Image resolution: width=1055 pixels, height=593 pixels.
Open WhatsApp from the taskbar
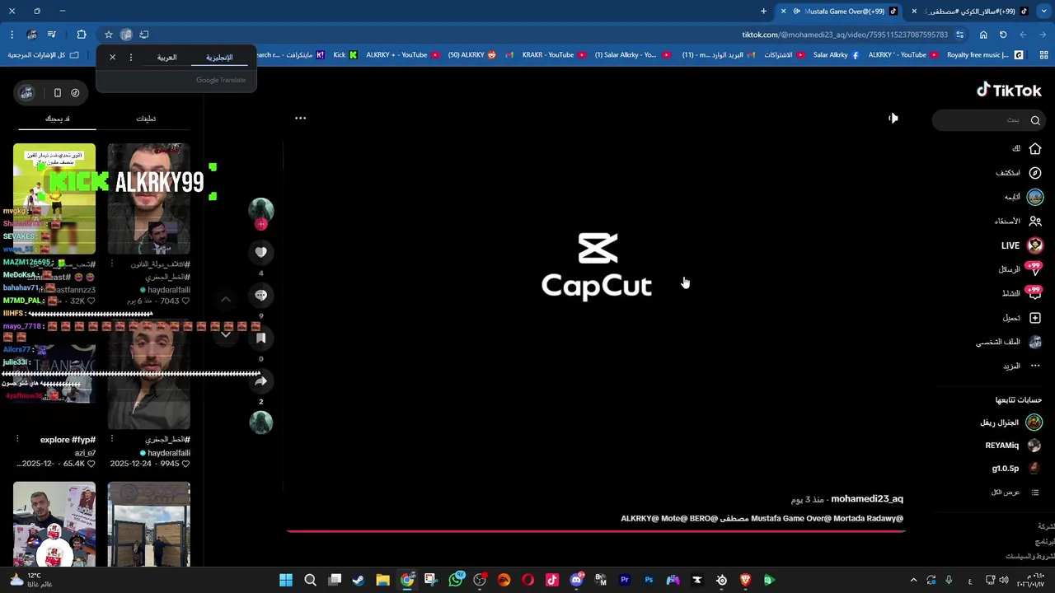tap(456, 581)
